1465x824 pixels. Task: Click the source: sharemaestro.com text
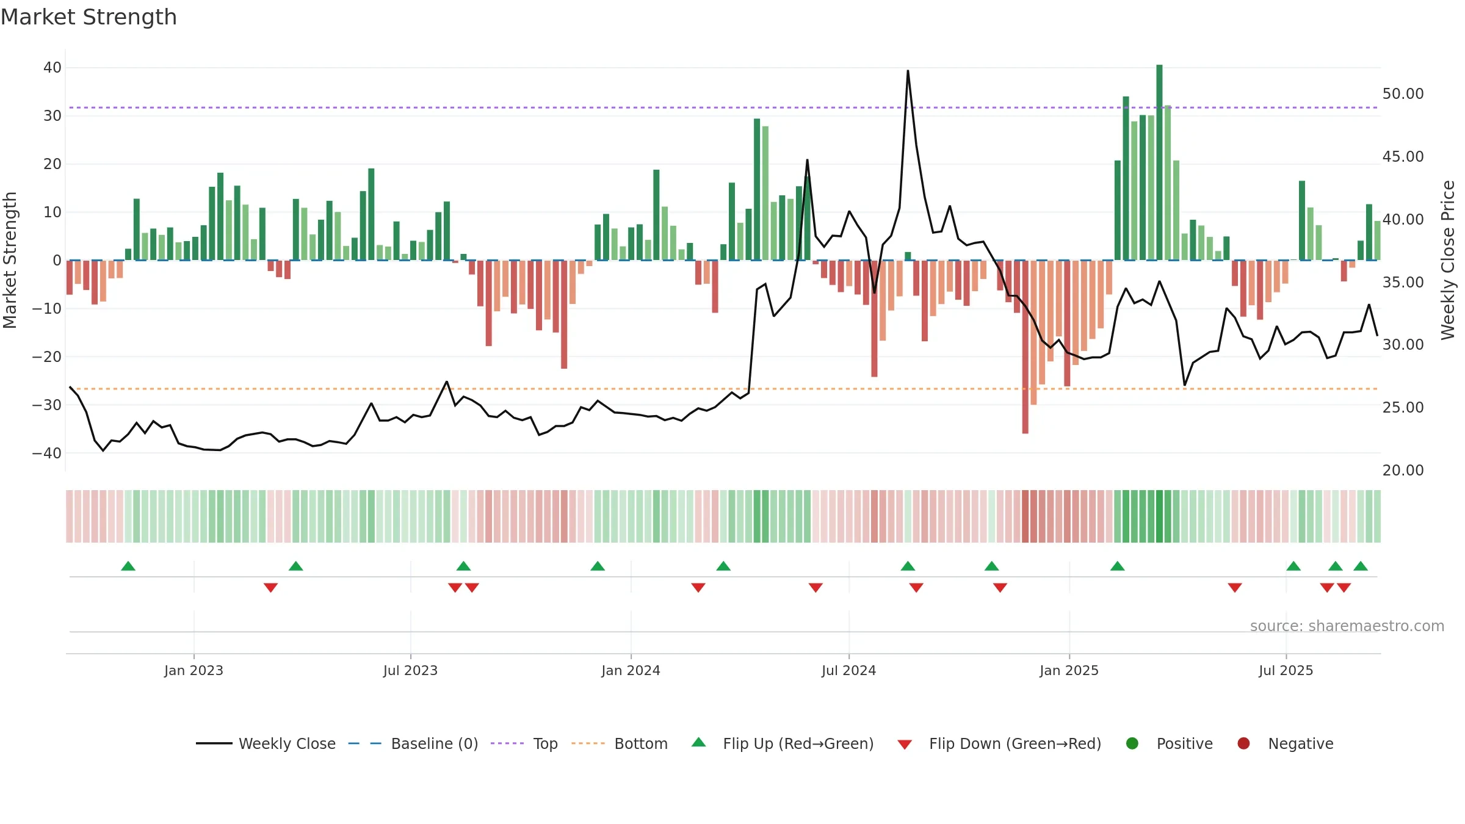coord(1347,626)
